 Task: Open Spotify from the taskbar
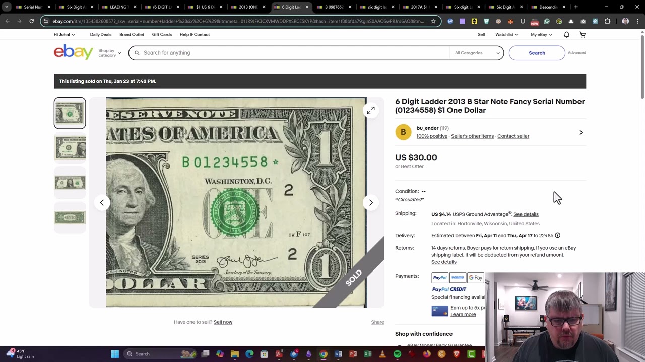[398, 354]
